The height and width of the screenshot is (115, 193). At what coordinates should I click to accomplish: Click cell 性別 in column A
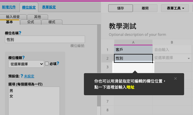[133, 58]
